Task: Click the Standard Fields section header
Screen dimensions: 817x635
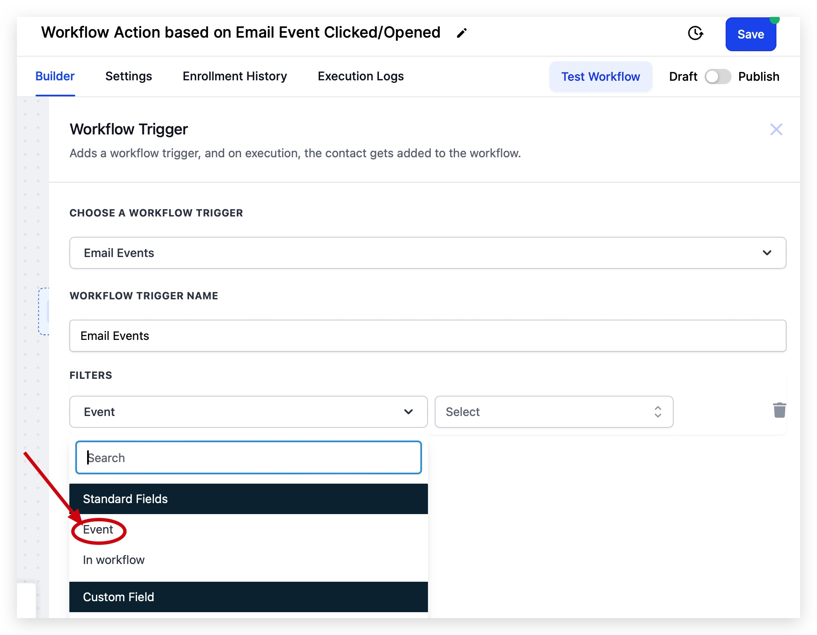Action: pos(248,499)
